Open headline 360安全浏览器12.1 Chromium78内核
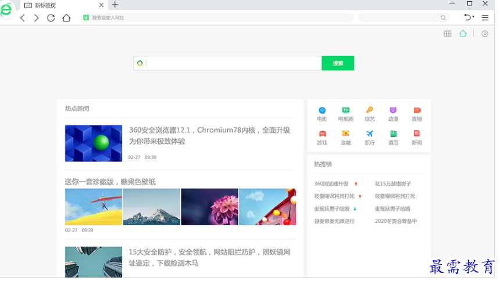The height and width of the screenshot is (285, 500). 209,136
